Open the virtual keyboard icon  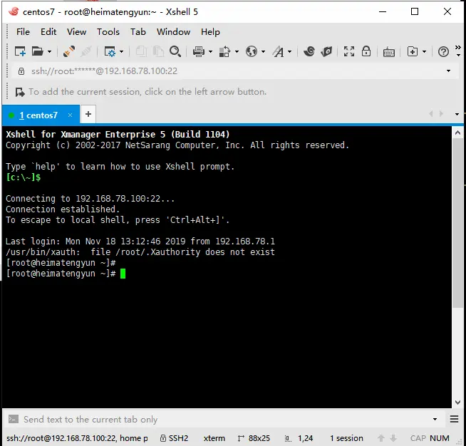(x=389, y=52)
